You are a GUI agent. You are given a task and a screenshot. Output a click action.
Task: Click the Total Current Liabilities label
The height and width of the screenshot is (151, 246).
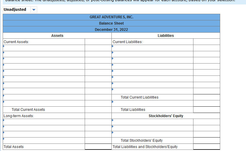(x=139, y=97)
